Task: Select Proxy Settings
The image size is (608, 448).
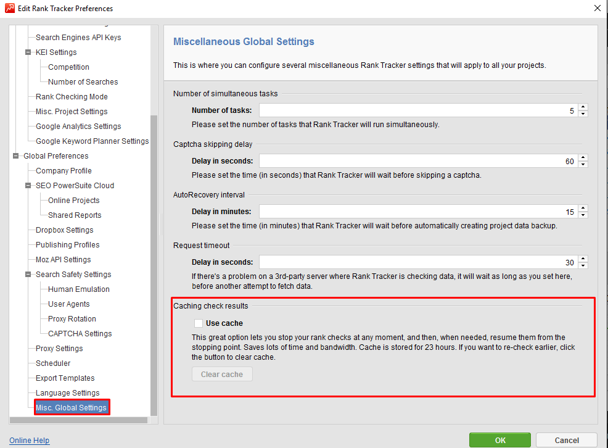Action: 59,349
